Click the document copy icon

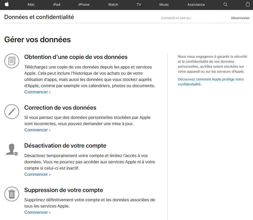pyautogui.click(x=12, y=61)
